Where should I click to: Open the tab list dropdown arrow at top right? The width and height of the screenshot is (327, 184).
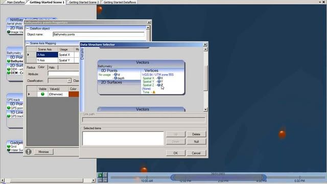click(x=320, y=2)
